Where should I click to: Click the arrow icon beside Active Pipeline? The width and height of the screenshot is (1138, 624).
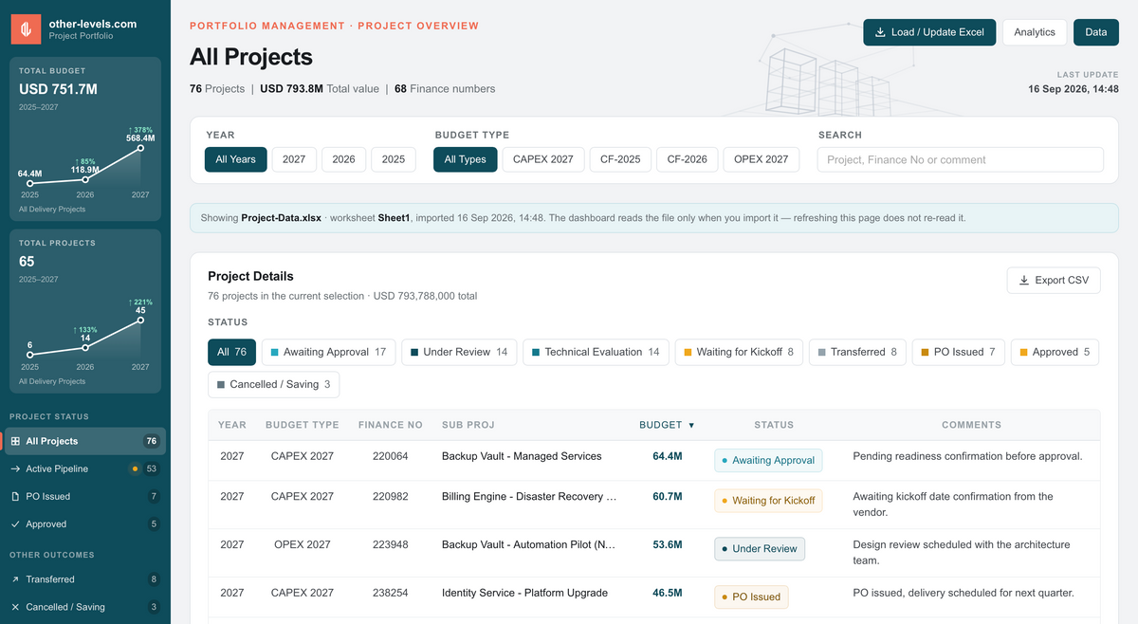[x=15, y=468]
